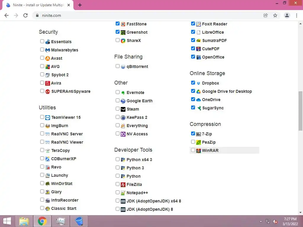Click the Notepad++ icon
The height and width of the screenshot is (227, 303).
coord(123,193)
